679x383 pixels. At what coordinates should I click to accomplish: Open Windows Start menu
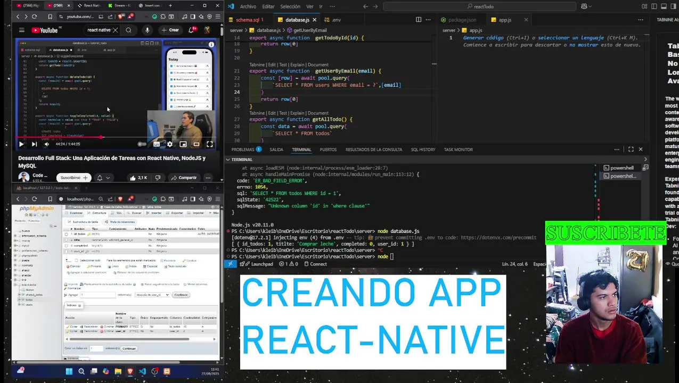pyautogui.click(x=69, y=371)
